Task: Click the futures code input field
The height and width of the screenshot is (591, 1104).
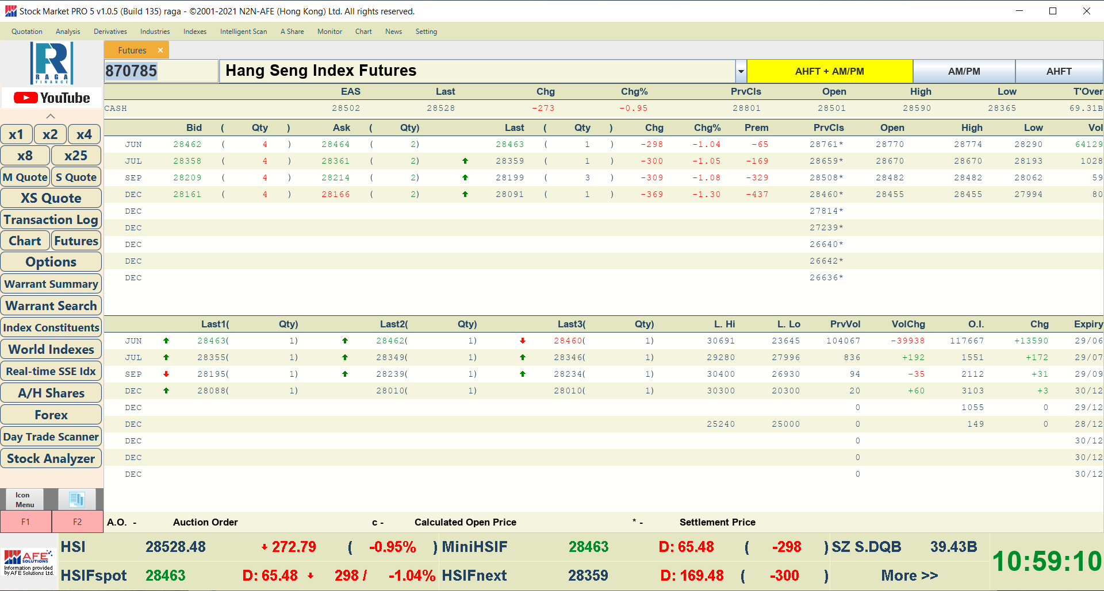Action: (x=160, y=71)
